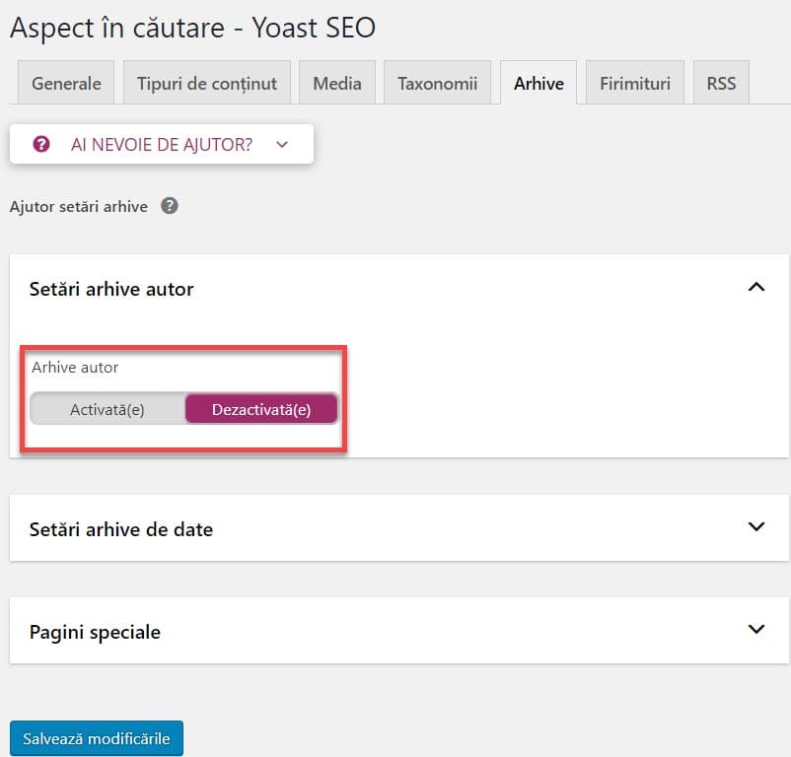Screen dimensions: 791x757
Task: Switch to Tipuri de conținut tab
Action: [207, 83]
